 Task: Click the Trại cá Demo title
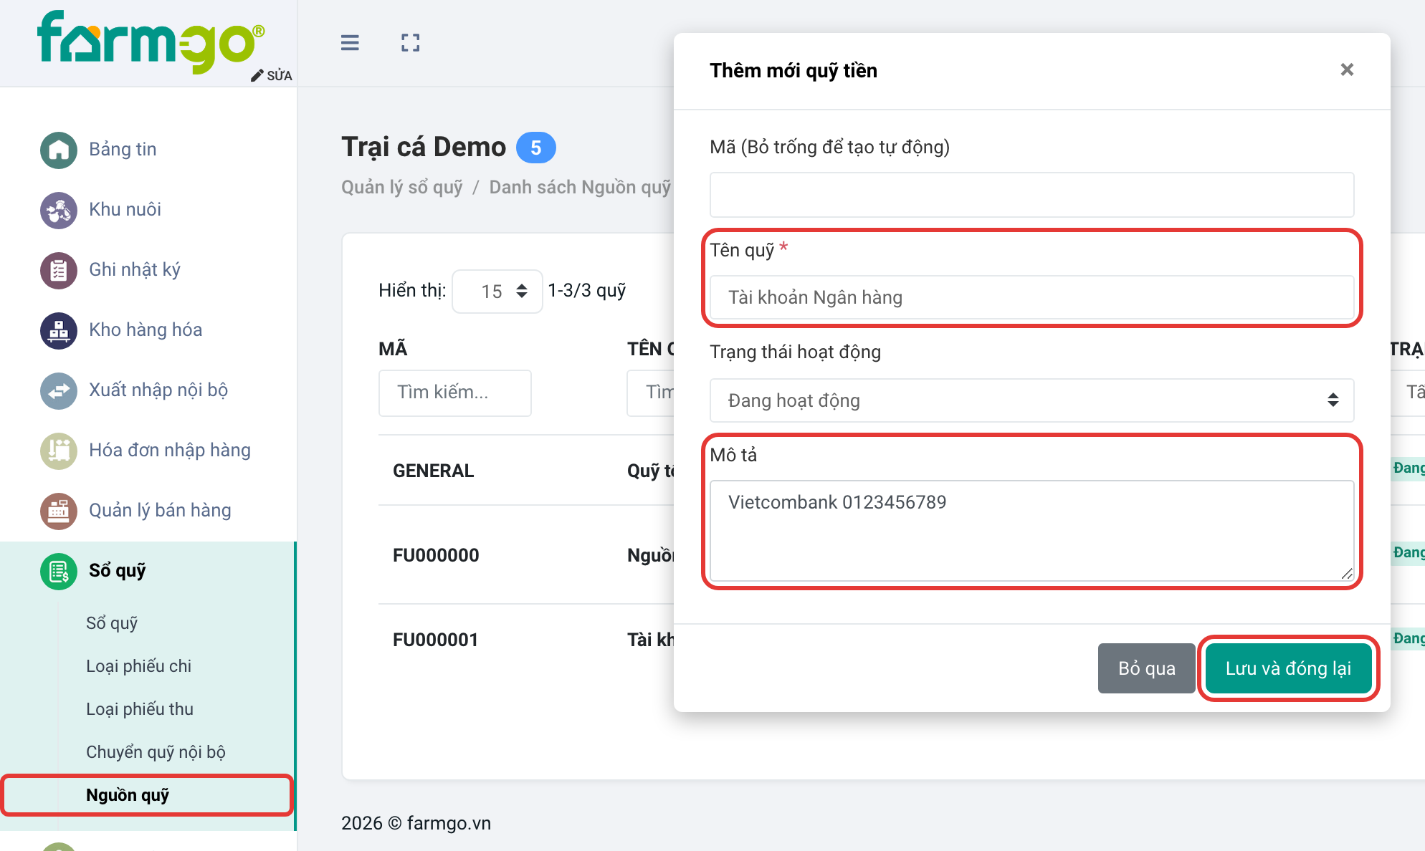424,147
